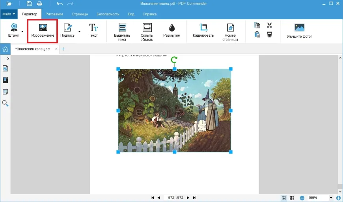Open Улучшите фото! photo enhancer
This screenshot has height=202, width=343.
pyautogui.click(x=299, y=31)
